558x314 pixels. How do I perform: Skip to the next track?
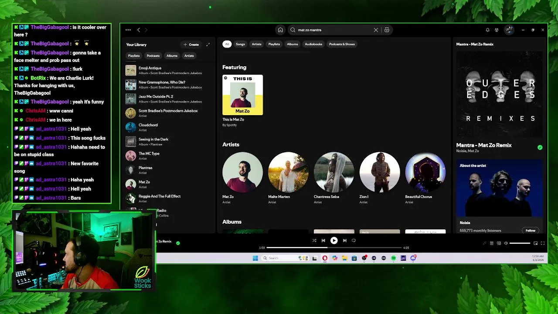click(x=344, y=240)
